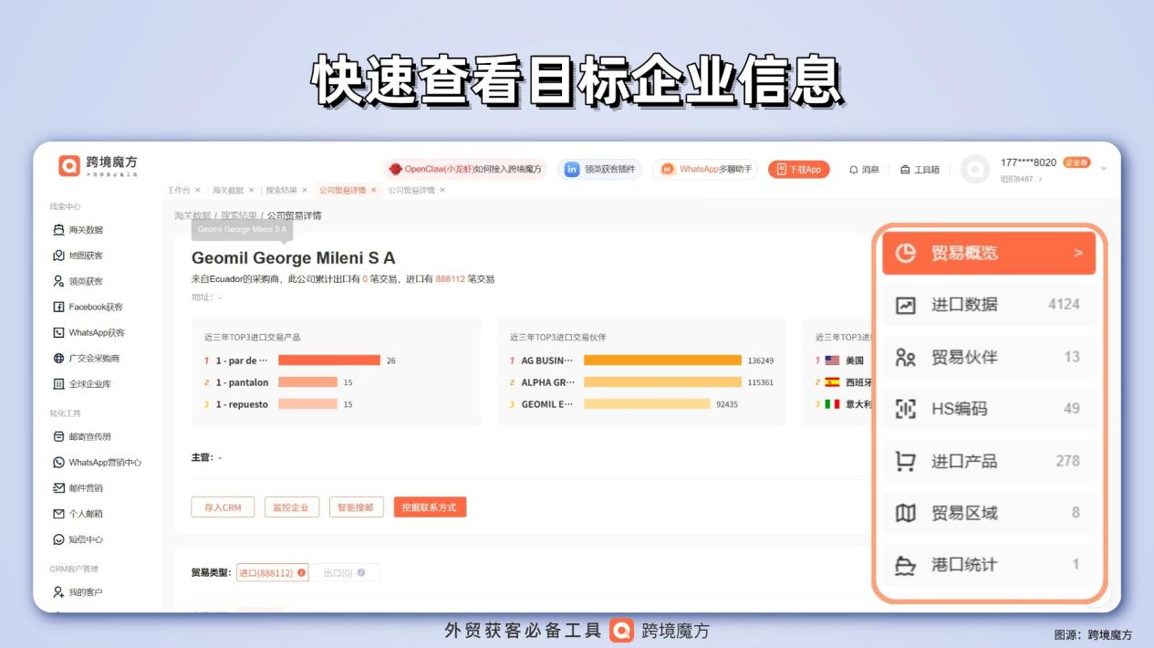1154x648 pixels.
Task: Open 全球企业库 sidebar item
Action: click(82, 383)
